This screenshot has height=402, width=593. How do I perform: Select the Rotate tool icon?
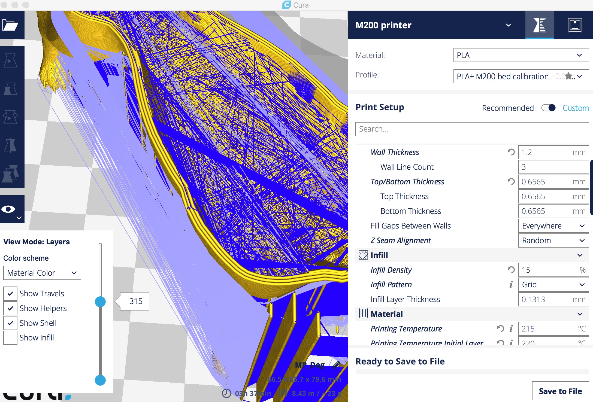tap(10, 117)
